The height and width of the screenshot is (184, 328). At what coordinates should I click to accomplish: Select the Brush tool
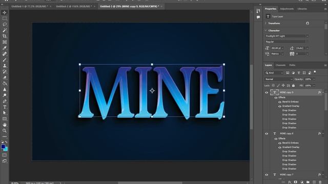[x=5, y=60]
